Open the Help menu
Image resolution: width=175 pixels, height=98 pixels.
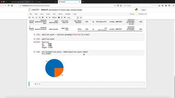[x=75, y=14]
